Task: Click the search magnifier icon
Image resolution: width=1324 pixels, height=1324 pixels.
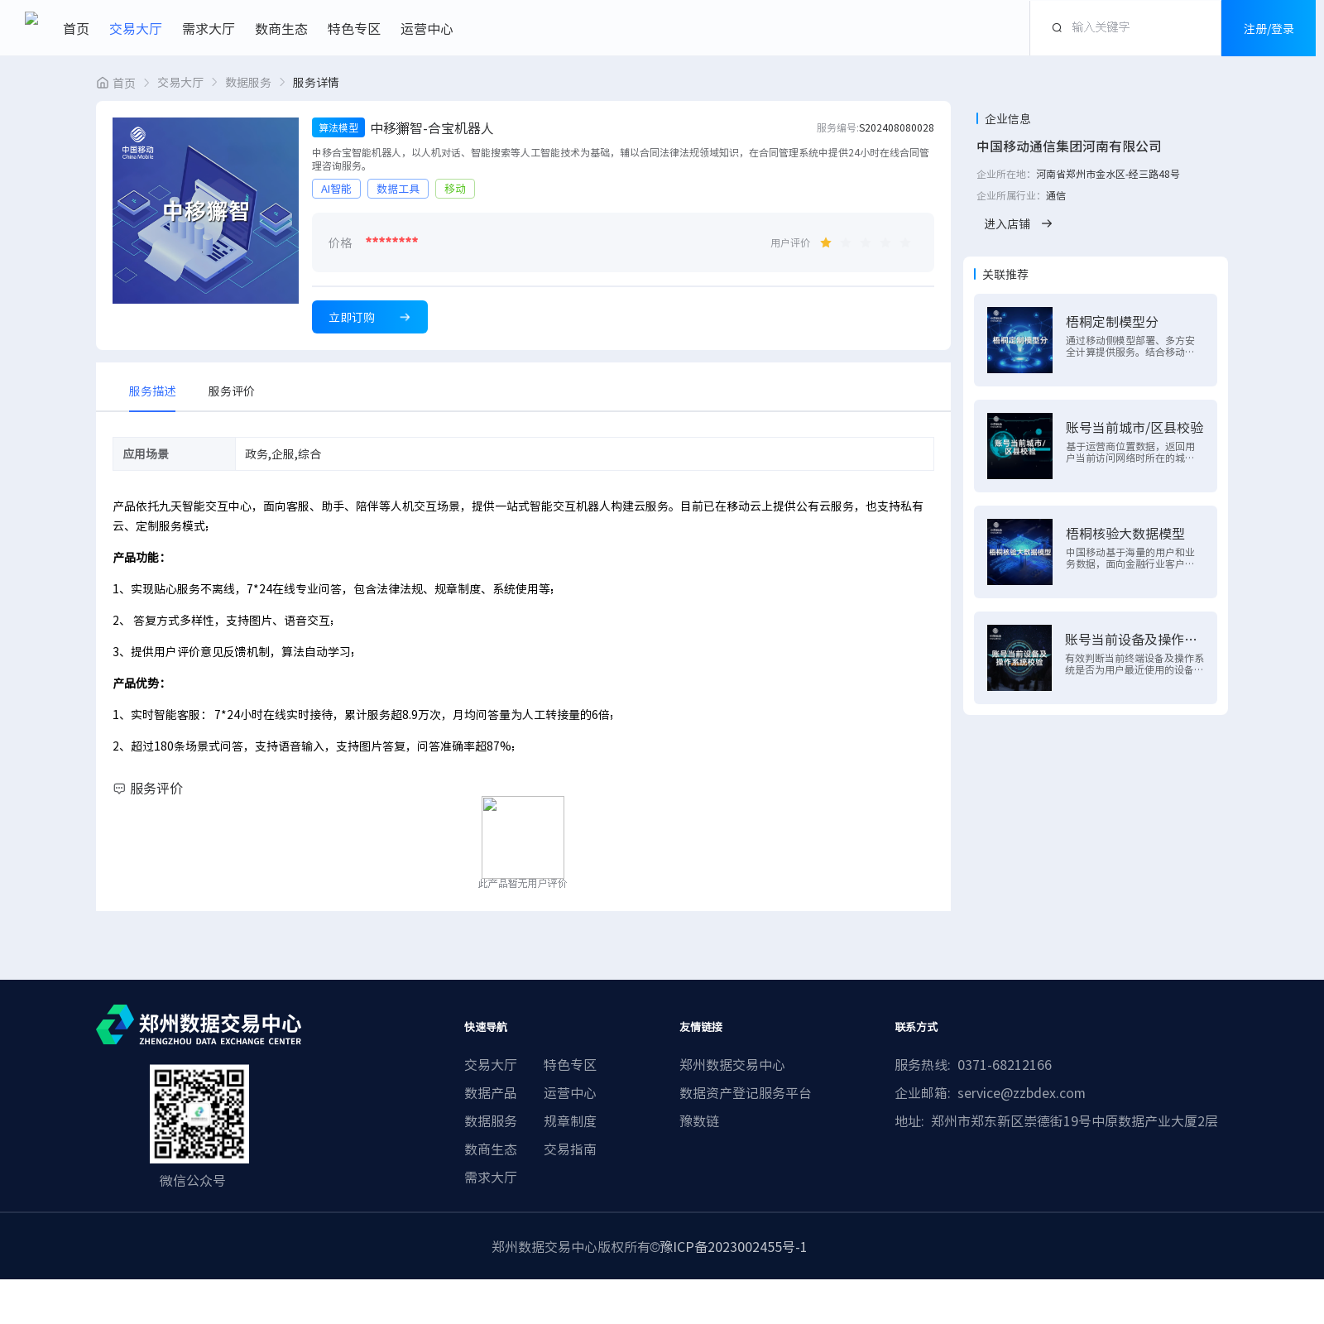Action: coord(1057,28)
